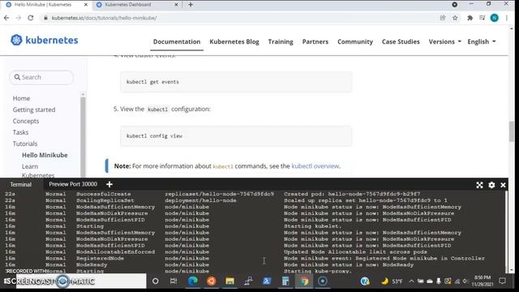Follow the kubectl overview link
Viewport: 519px width, 292px height.
(315, 166)
